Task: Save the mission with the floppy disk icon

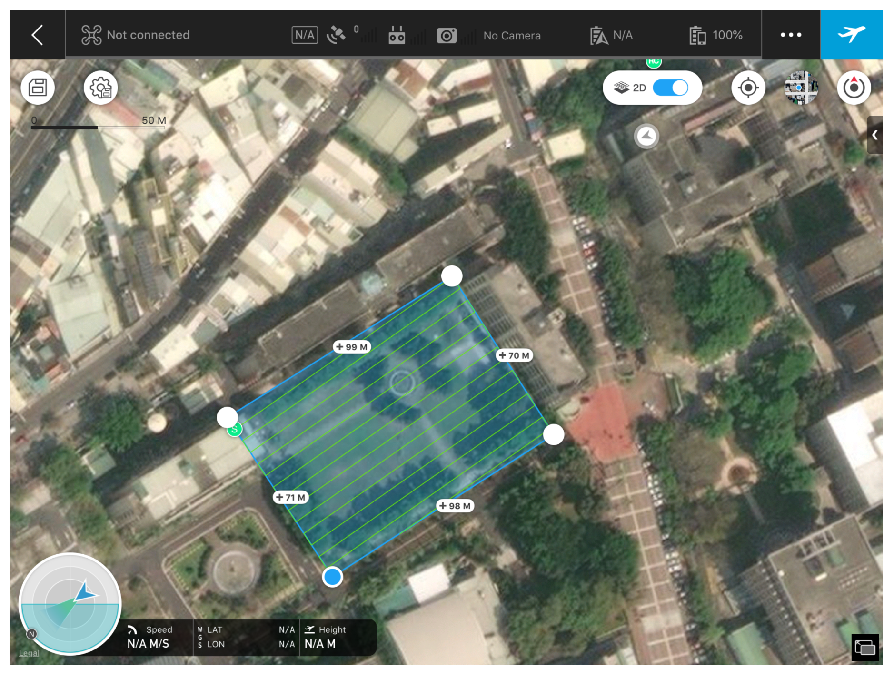Action: pyautogui.click(x=38, y=88)
